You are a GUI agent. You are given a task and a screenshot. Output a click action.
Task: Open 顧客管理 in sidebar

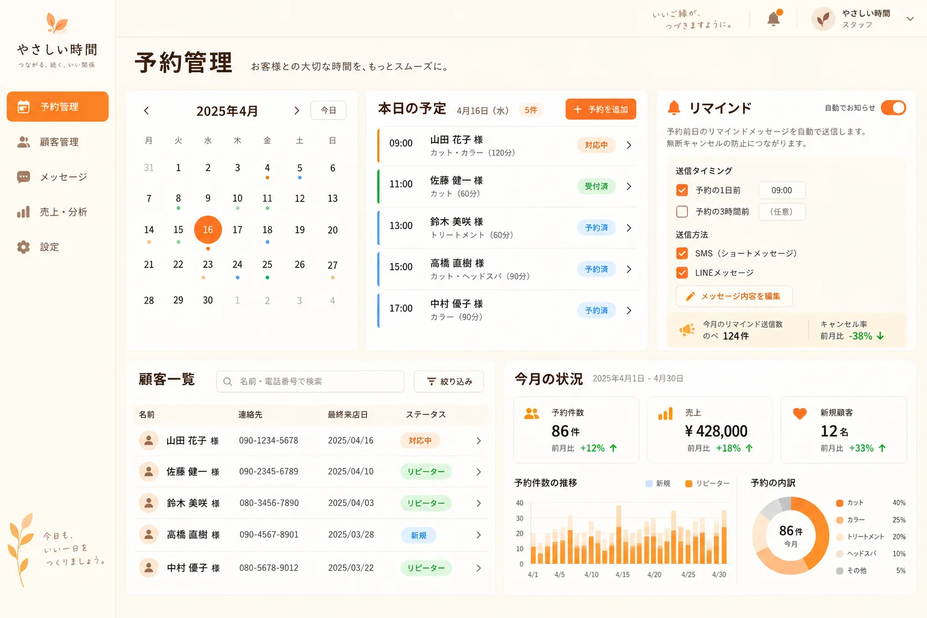click(x=58, y=142)
